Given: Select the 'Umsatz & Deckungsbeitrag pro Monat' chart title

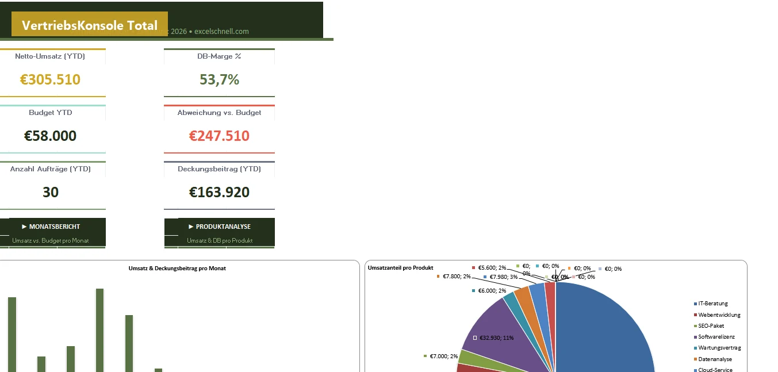Looking at the screenshot, I should pos(177,269).
